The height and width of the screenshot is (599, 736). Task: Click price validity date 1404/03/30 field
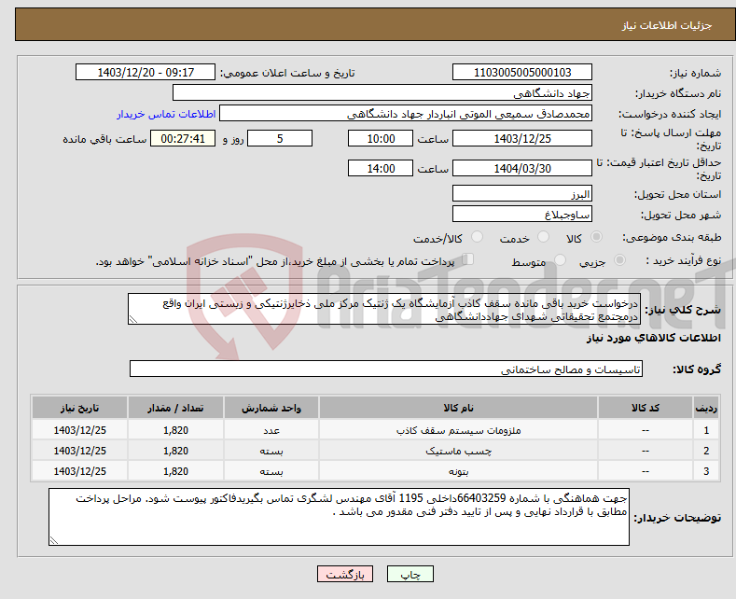tap(522, 168)
